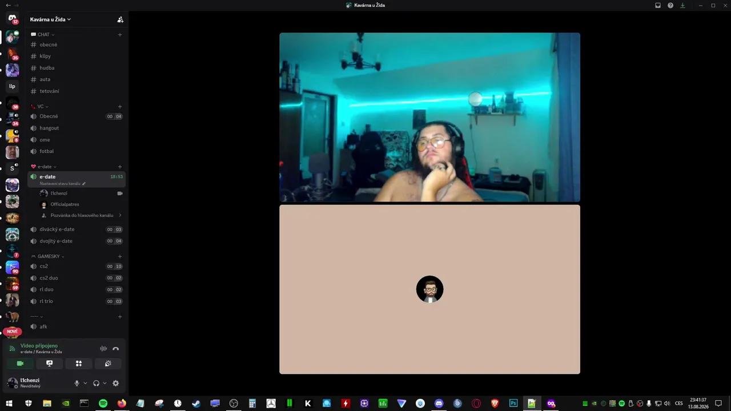Open connection info signal icon

coord(12,349)
